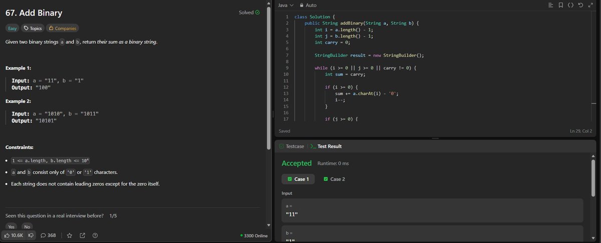Click the curly braces shortcuts icon
This screenshot has height=243, width=601.
[x=570, y=5]
